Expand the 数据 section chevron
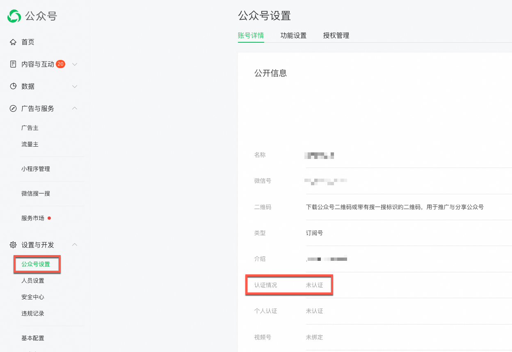 click(75, 86)
